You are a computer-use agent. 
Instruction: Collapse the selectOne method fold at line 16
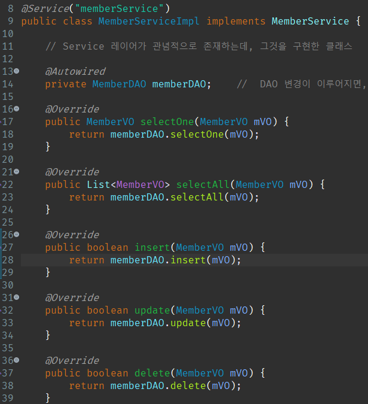(17, 109)
